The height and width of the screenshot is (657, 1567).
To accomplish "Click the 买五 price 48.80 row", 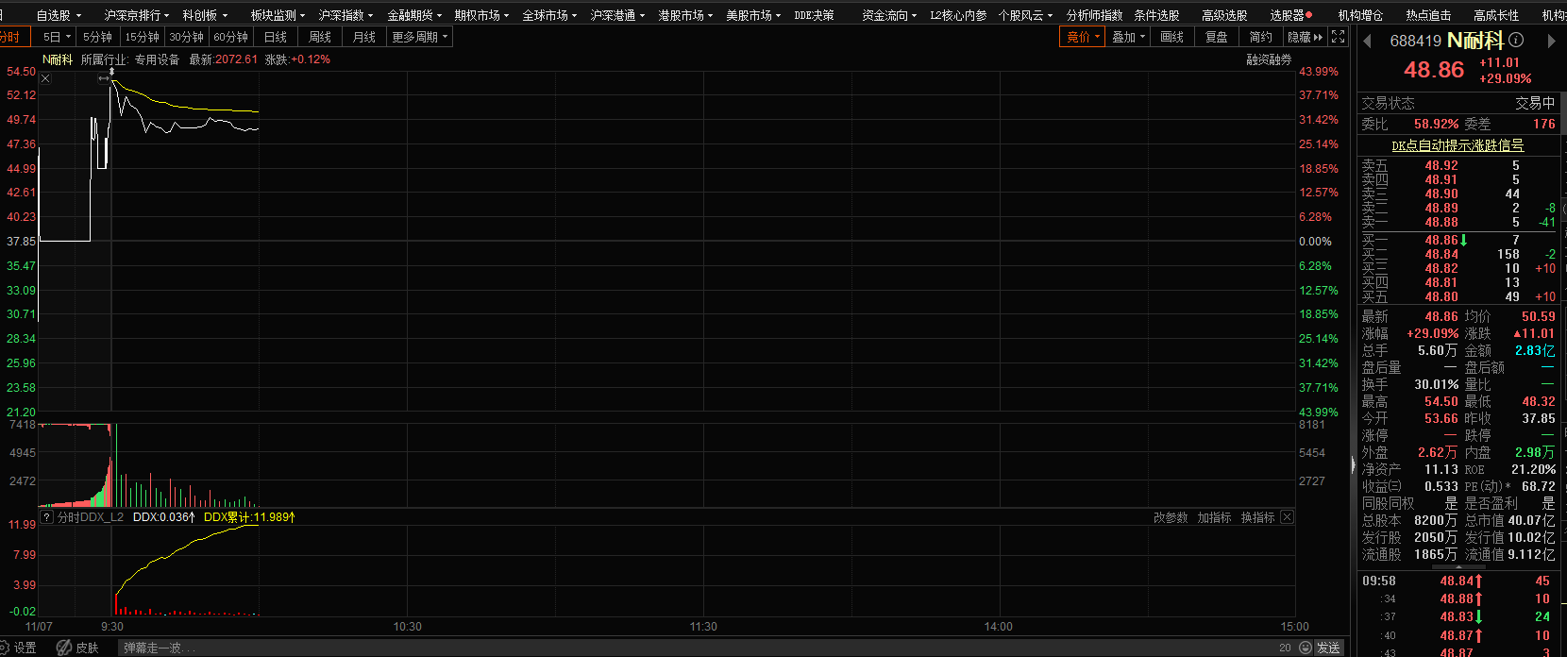I will click(1459, 296).
